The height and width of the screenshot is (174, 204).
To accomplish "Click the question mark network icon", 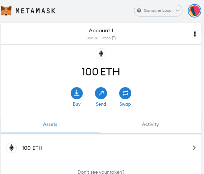I will 139,10.
